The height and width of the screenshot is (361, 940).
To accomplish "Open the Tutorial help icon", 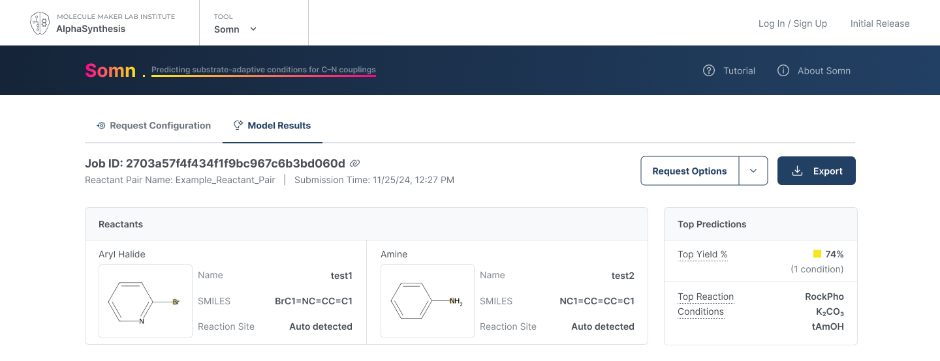I will (709, 70).
